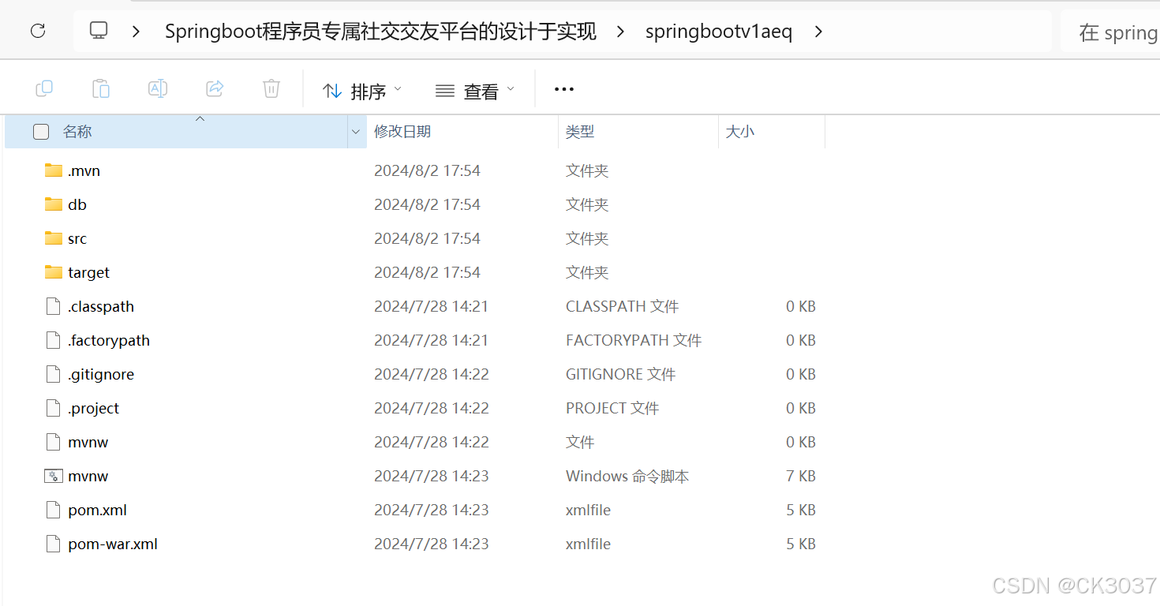The image size is (1160, 606).
Task: Click the Copy icon in the toolbar
Action: 44,88
